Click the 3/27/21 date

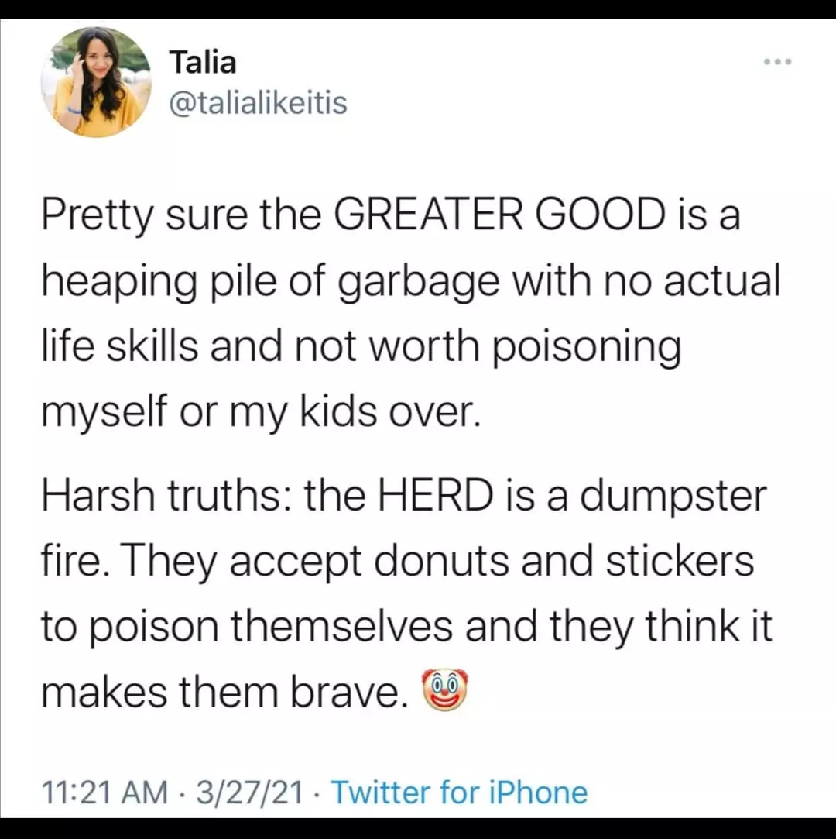[250, 793]
